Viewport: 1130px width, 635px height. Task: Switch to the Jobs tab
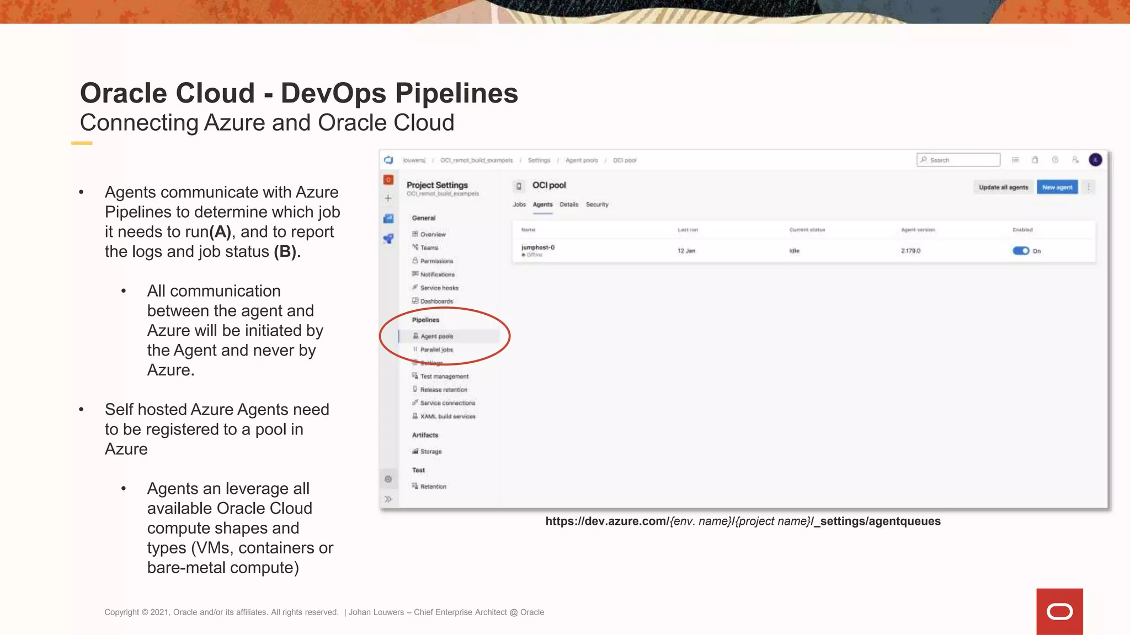pyautogui.click(x=519, y=205)
